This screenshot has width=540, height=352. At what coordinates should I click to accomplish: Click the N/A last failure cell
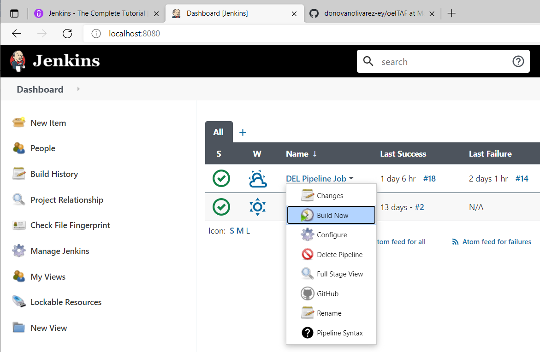click(476, 207)
